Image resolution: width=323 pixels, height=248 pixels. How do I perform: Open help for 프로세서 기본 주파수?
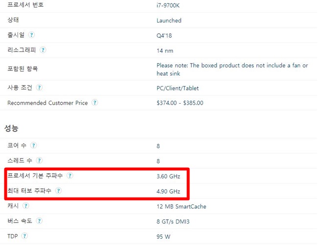point(70,176)
